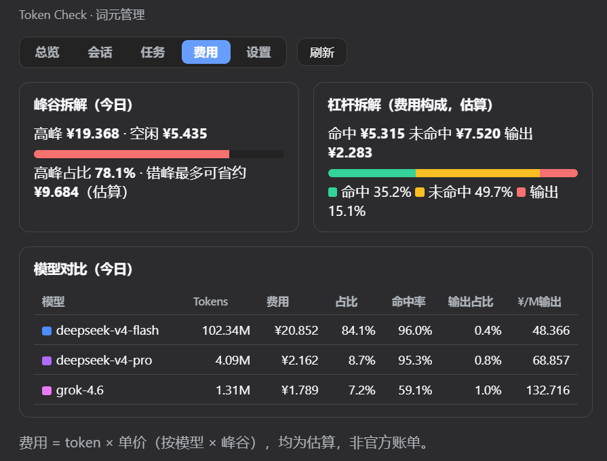Click the red 输出 segment of cost bar

pos(559,173)
